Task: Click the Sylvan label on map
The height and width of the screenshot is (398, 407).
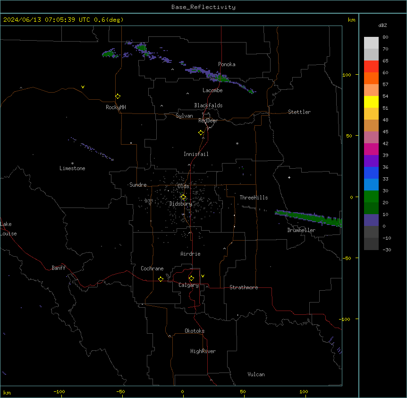Action: (184, 116)
